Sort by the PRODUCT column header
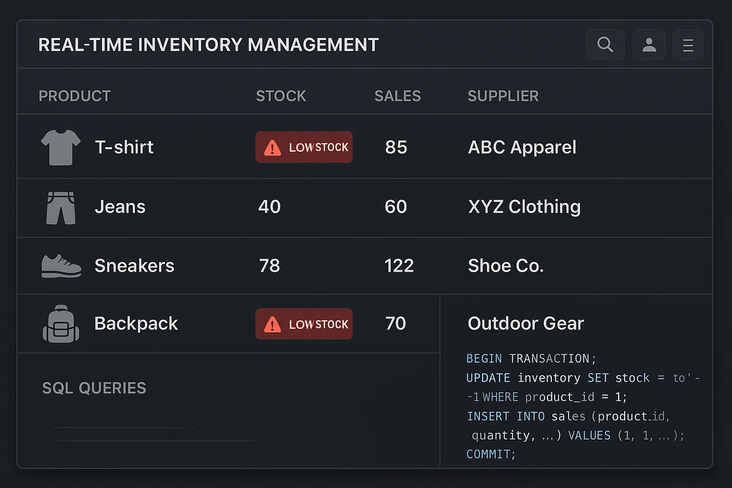 coord(75,96)
